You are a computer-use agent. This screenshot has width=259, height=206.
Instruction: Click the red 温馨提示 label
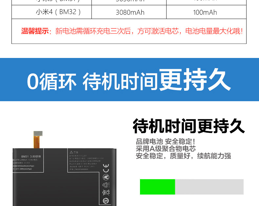coord(35,31)
